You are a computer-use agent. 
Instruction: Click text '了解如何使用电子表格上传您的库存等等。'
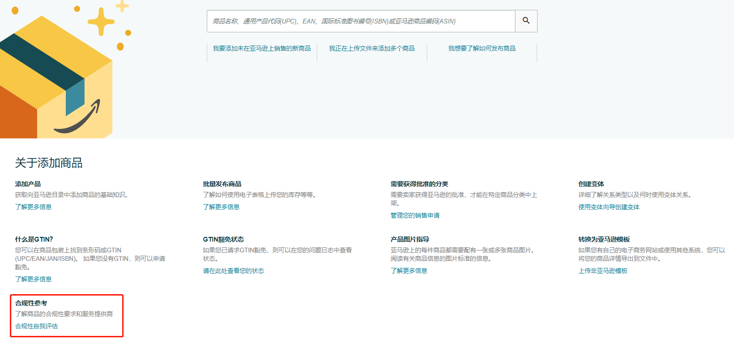pyautogui.click(x=260, y=195)
